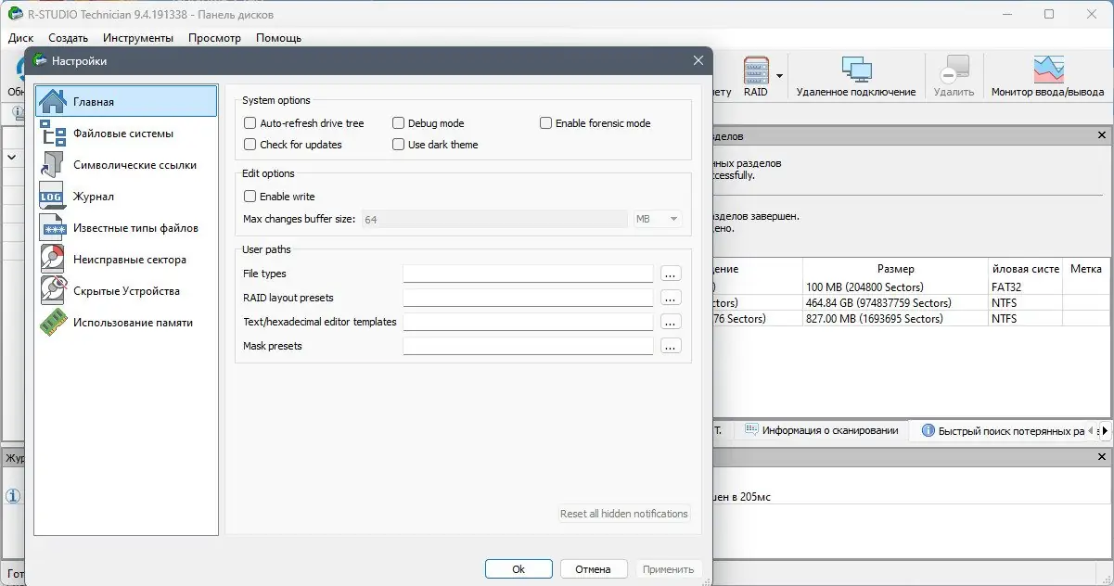Check the Enable write option
This screenshot has height=586, width=1114.
click(x=250, y=197)
